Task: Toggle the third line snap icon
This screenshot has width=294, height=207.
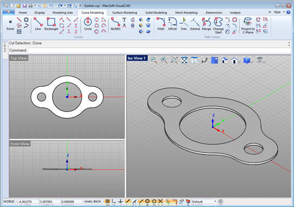Action: coord(141,202)
